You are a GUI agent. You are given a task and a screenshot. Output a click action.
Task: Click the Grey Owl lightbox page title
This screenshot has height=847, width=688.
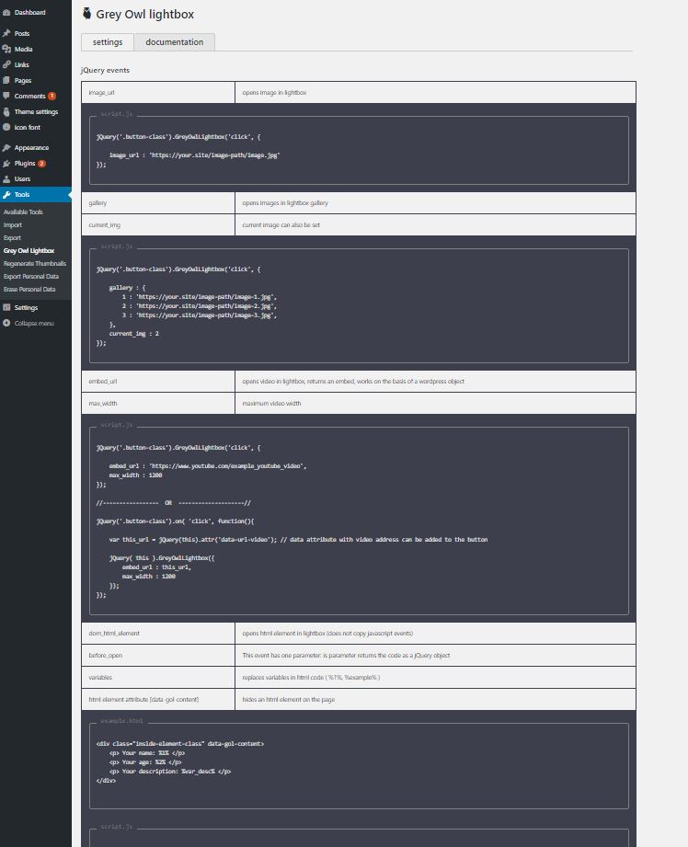[144, 15]
